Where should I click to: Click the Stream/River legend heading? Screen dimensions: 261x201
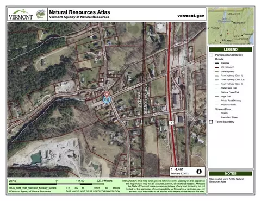click(223, 109)
